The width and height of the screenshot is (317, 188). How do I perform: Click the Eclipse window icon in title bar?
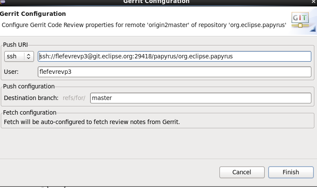[3, 2]
